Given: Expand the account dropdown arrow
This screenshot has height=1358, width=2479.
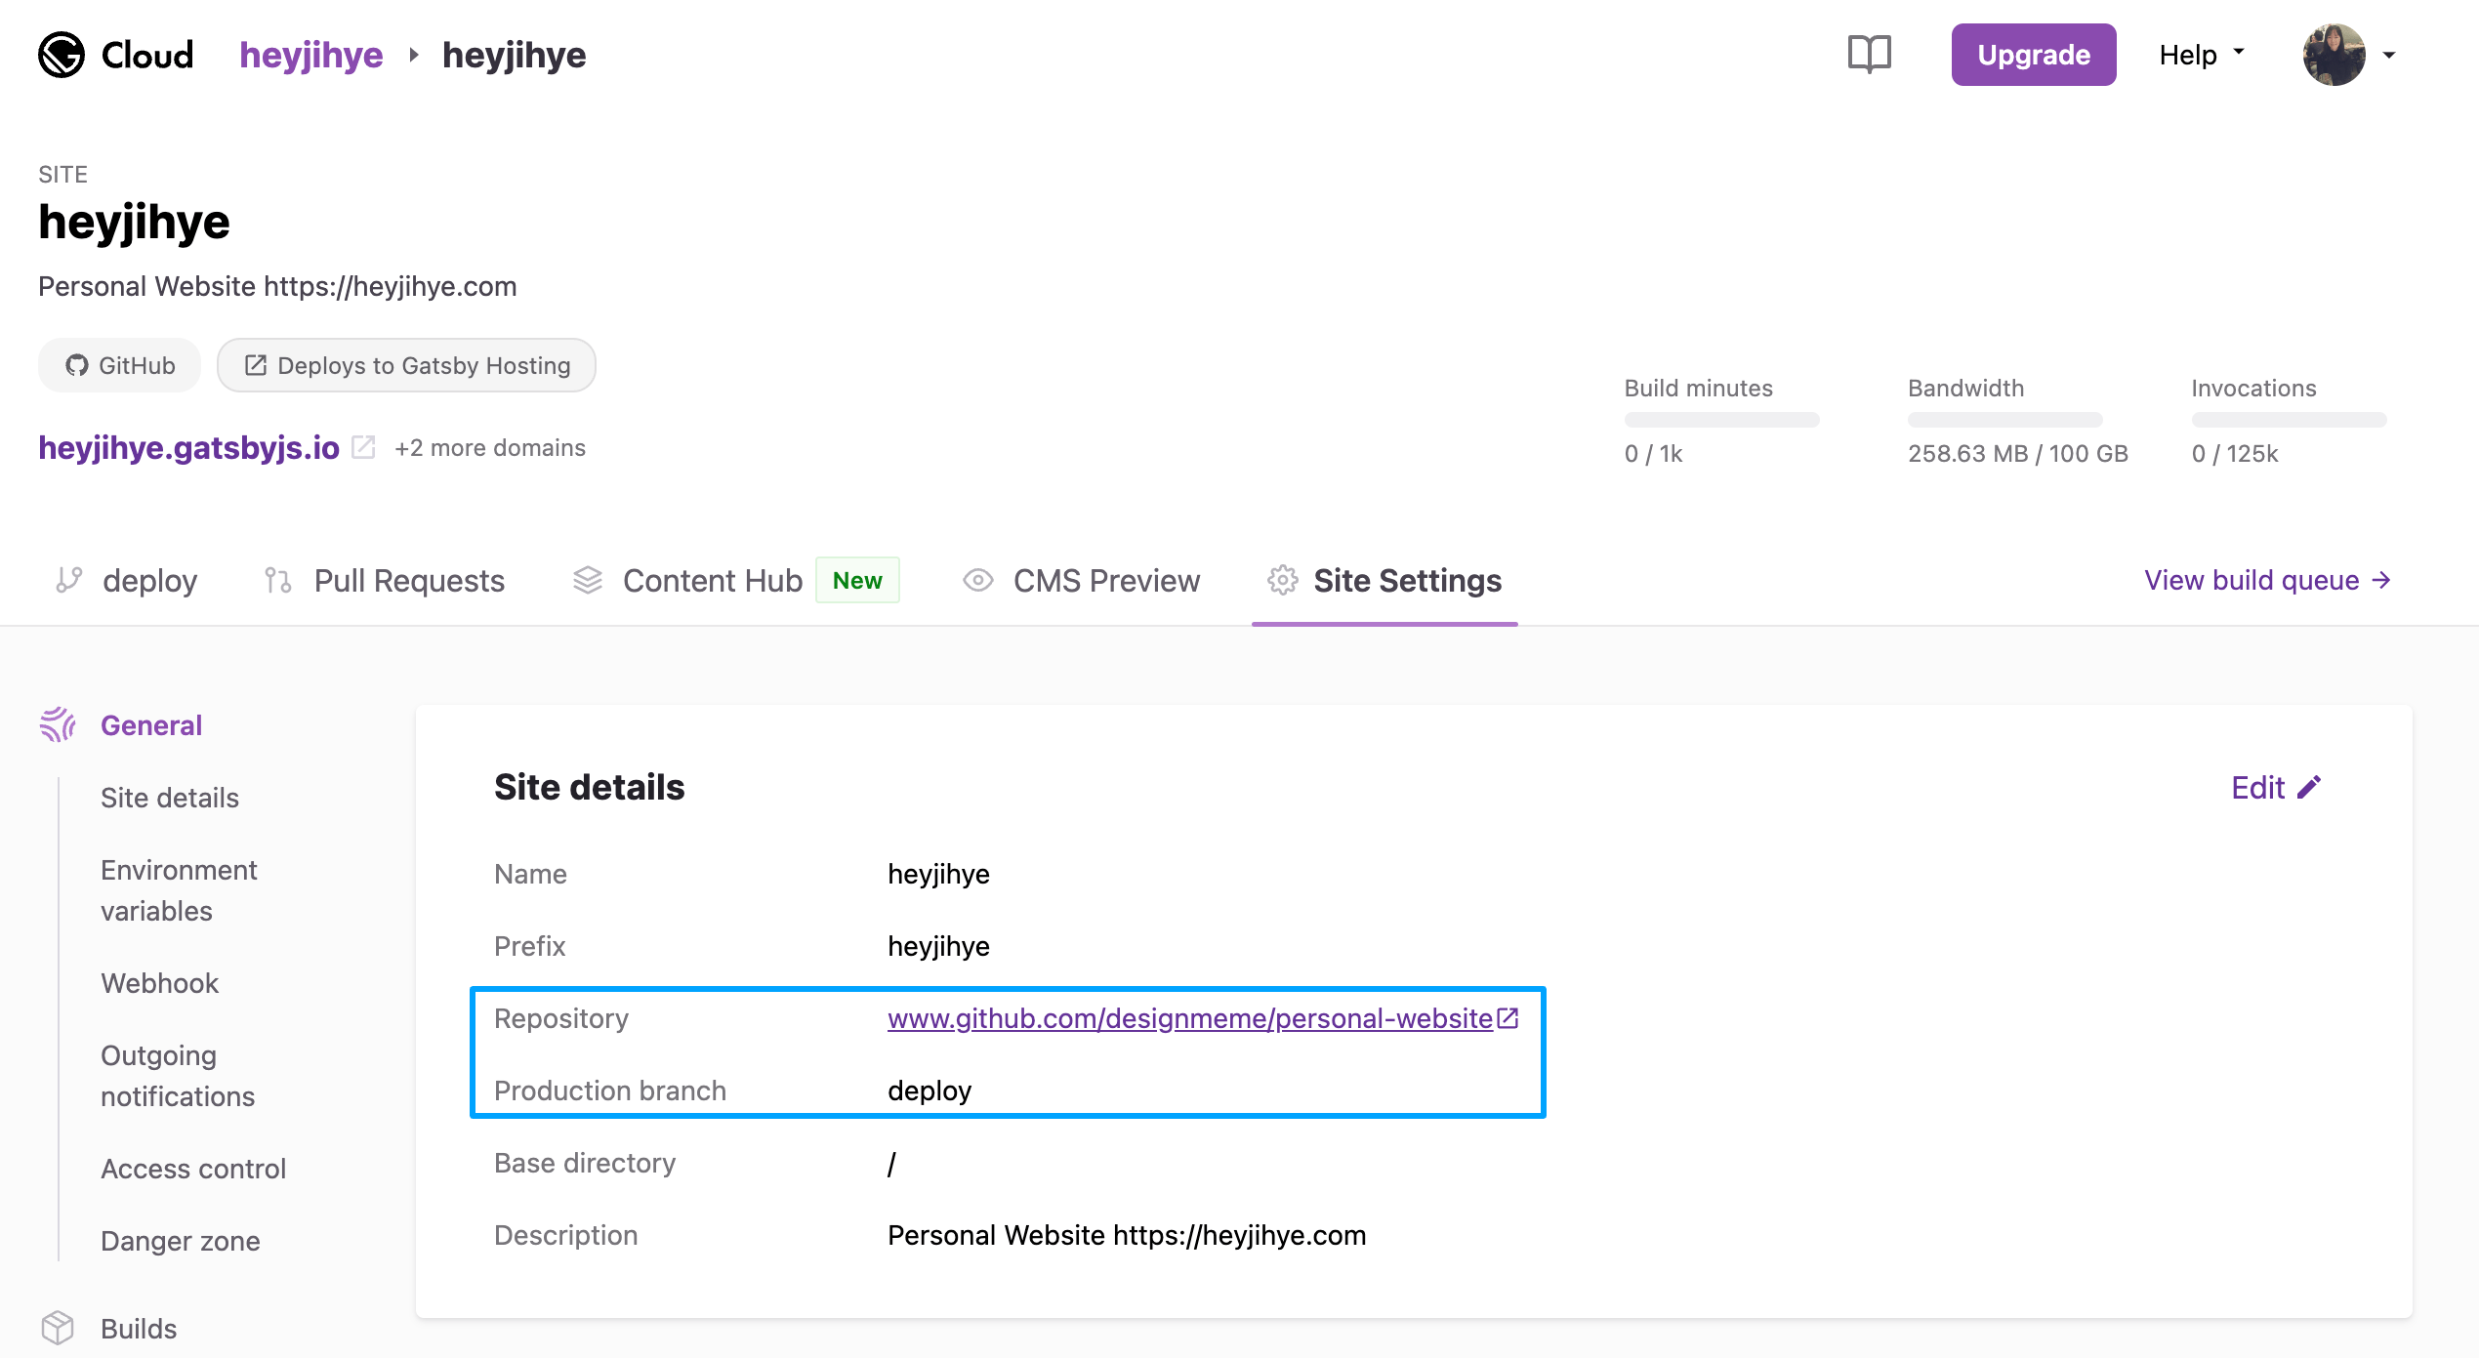Looking at the screenshot, I should pyautogui.click(x=2388, y=56).
